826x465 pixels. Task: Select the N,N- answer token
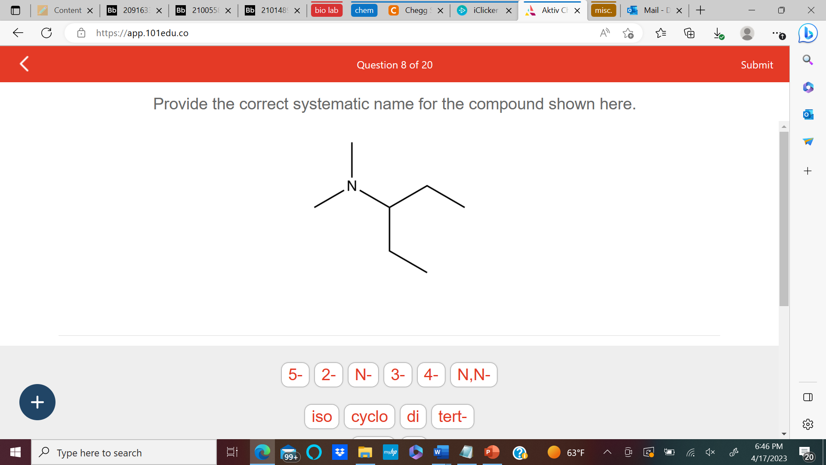[x=473, y=375]
